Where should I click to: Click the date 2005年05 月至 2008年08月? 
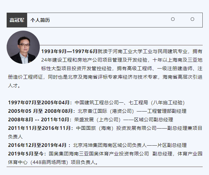coord(40,111)
